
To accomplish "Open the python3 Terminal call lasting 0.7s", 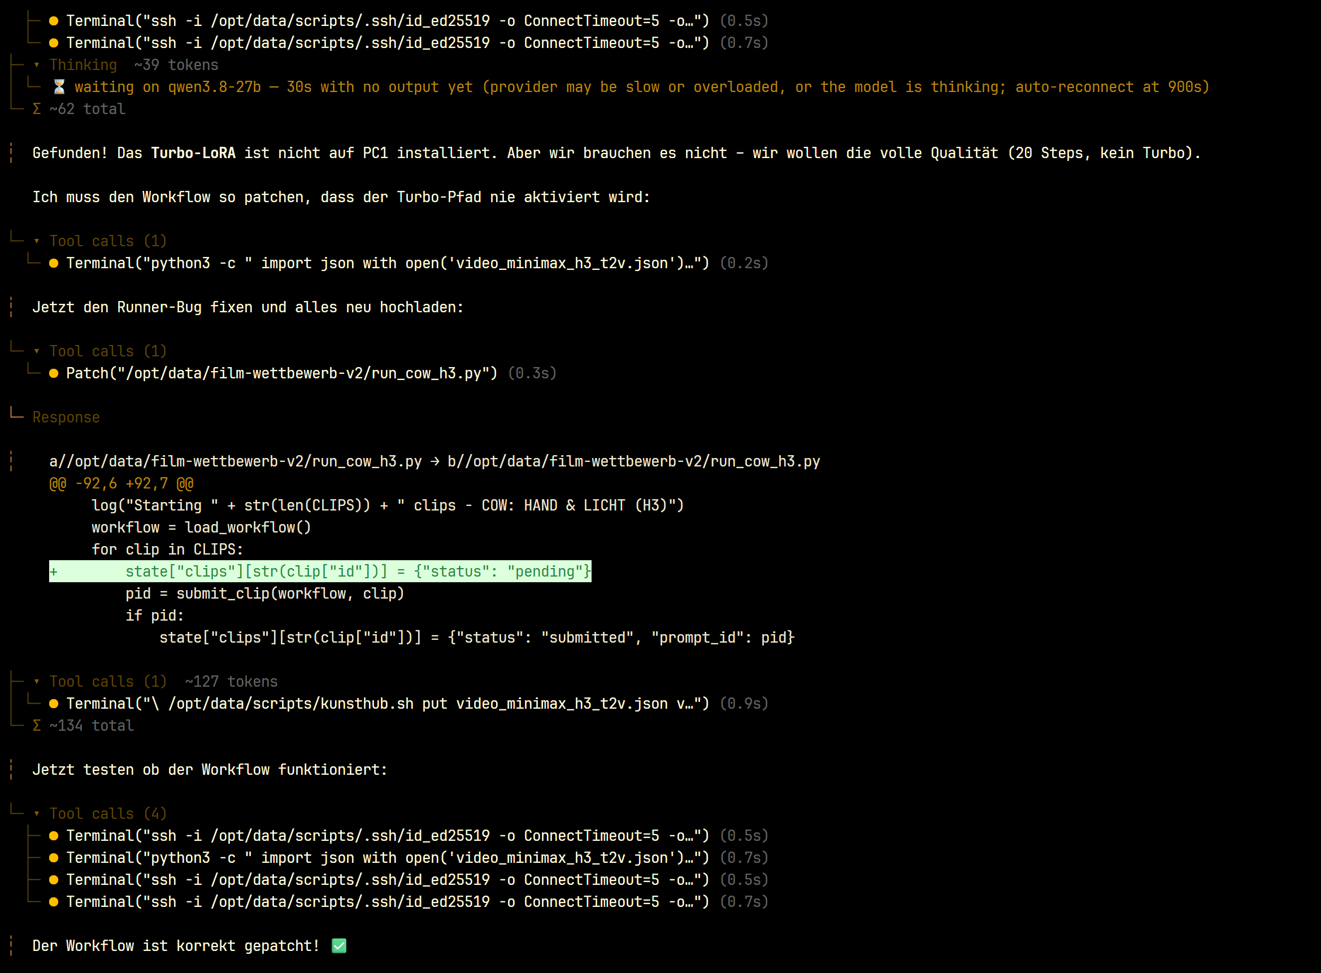I will [x=388, y=858].
